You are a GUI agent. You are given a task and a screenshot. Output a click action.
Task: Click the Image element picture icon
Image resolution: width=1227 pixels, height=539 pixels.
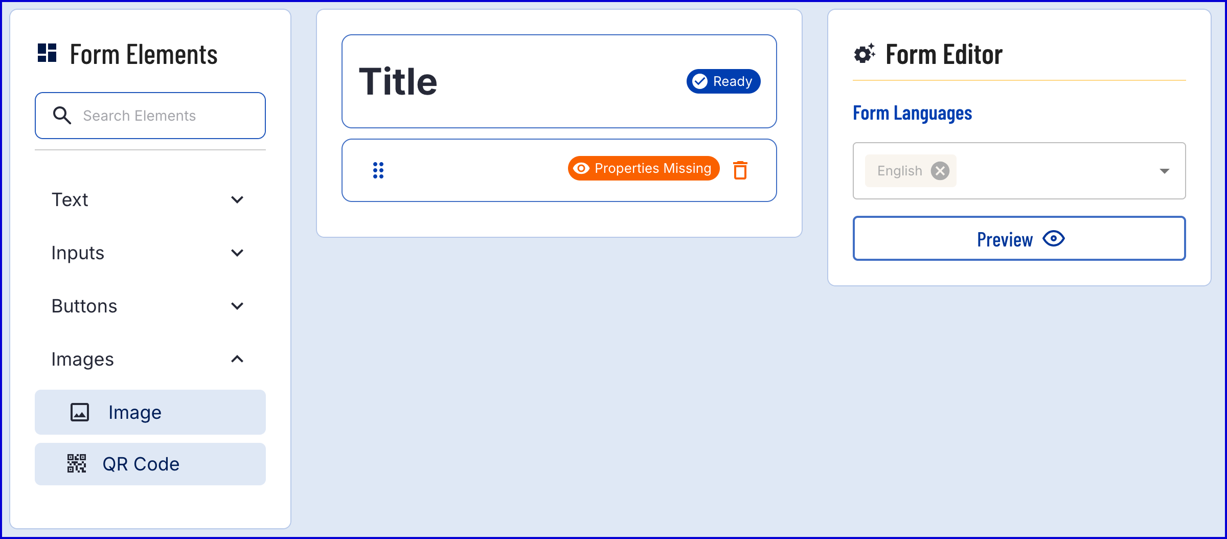(80, 412)
